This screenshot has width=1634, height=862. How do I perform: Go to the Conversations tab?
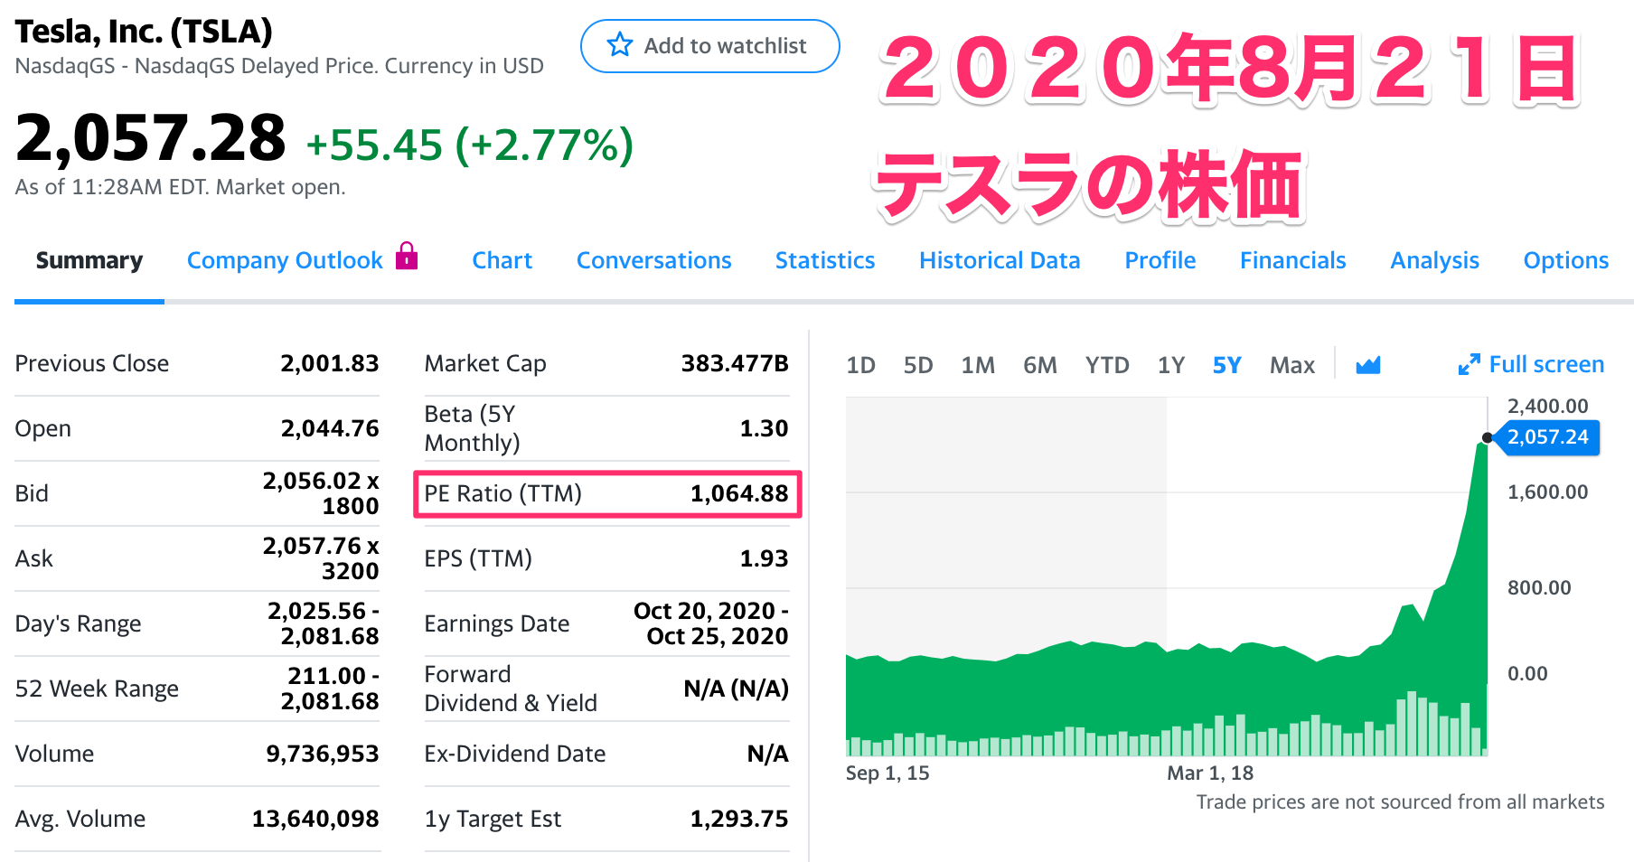coord(654,260)
